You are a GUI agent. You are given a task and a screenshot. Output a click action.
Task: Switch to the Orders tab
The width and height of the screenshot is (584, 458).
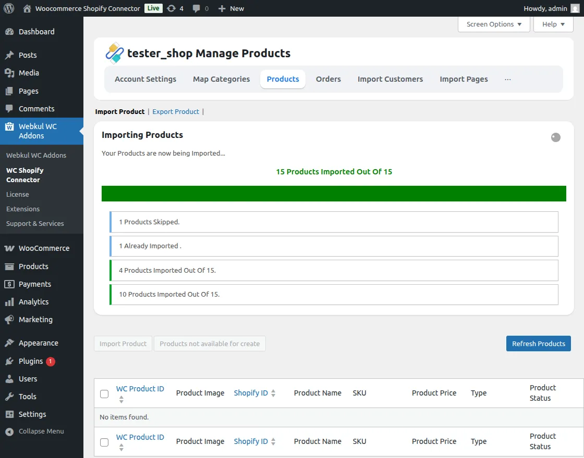pos(328,79)
